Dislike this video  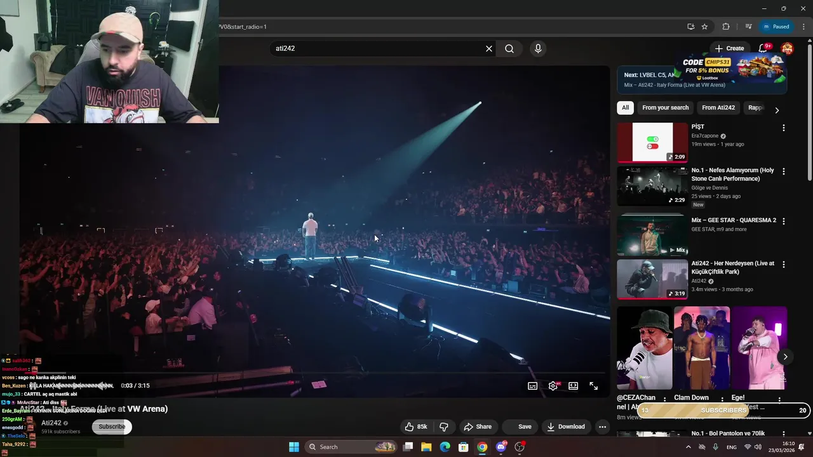pos(444,427)
